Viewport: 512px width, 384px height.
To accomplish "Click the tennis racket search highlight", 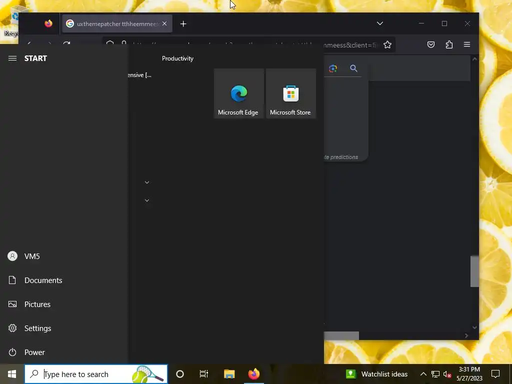I will click(147, 374).
